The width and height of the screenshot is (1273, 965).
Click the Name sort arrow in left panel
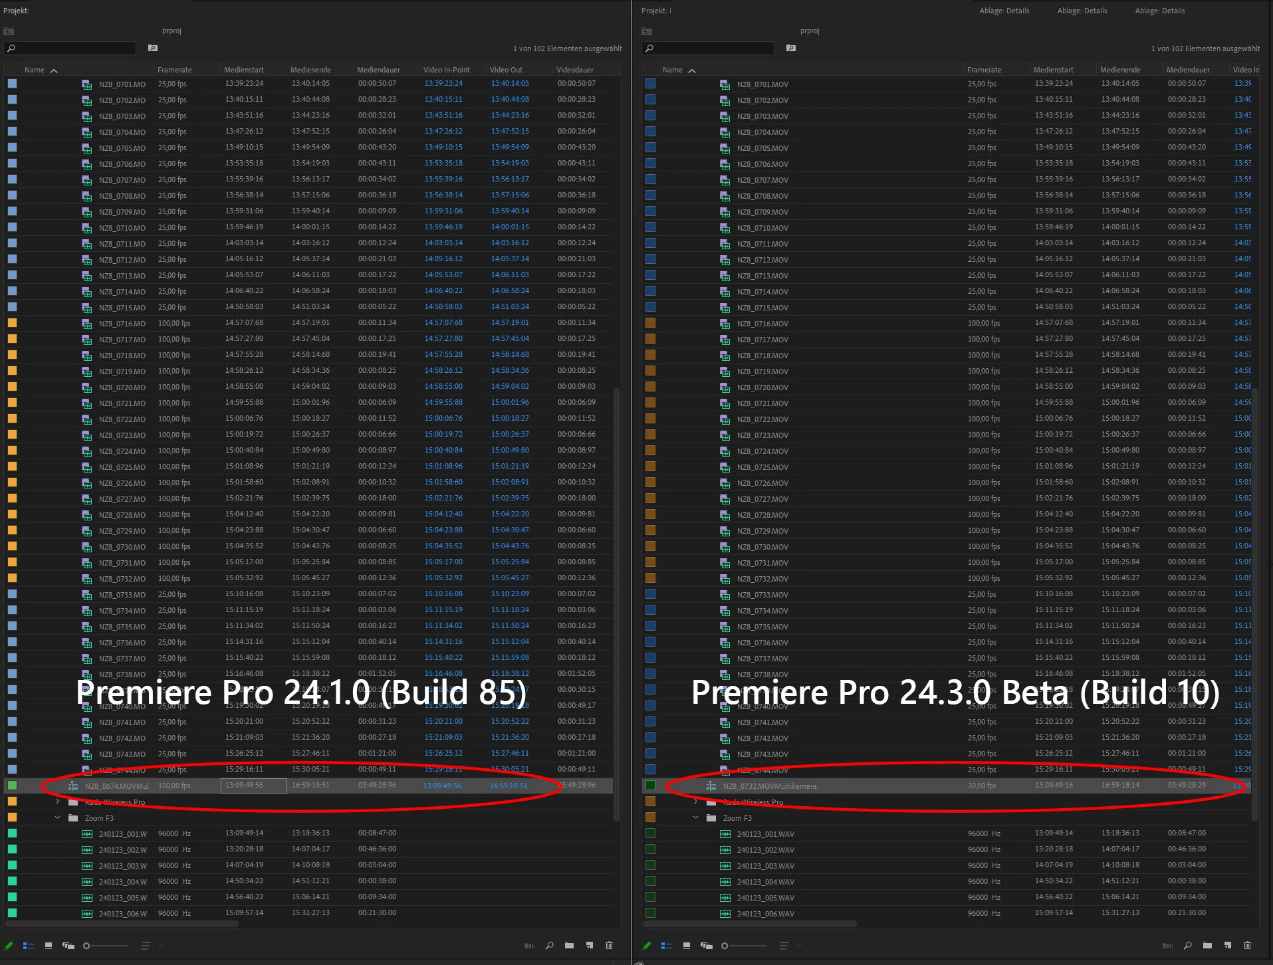(x=54, y=70)
